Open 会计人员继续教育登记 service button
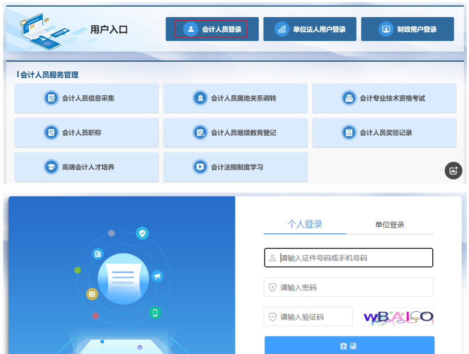The width and height of the screenshot is (469, 354). click(235, 132)
